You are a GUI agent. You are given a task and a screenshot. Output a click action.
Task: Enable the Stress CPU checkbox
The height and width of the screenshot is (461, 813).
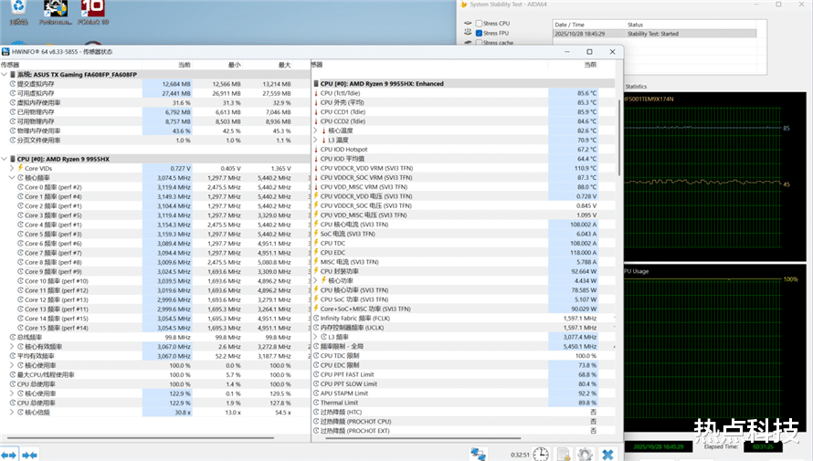pyautogui.click(x=479, y=23)
